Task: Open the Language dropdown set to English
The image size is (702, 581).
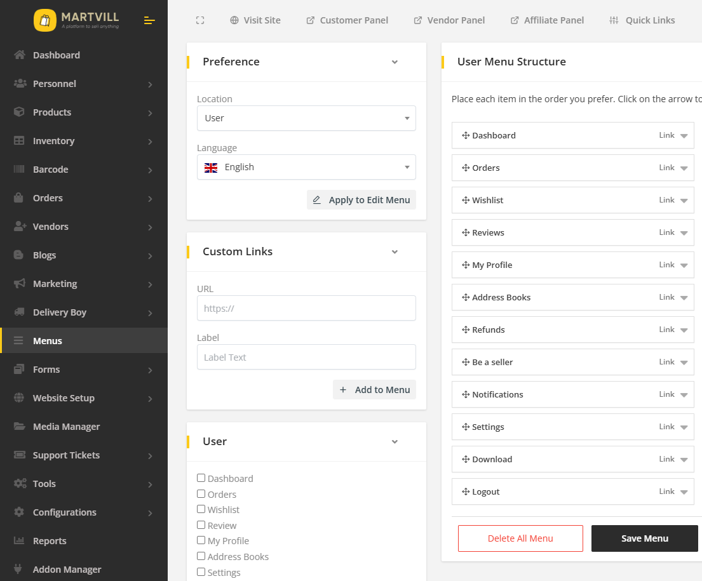Action: (x=306, y=167)
